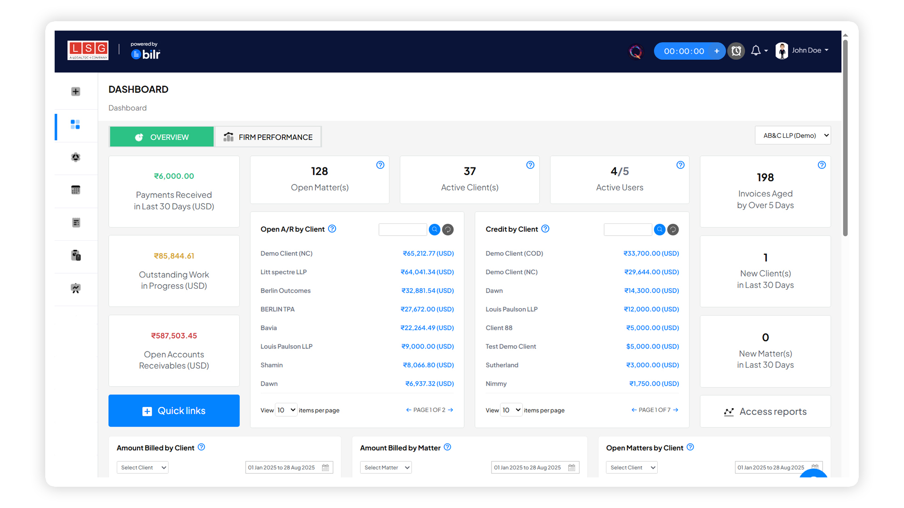Click the reset icon in Credit by Client
The height and width of the screenshot is (508, 904).
coord(673,230)
